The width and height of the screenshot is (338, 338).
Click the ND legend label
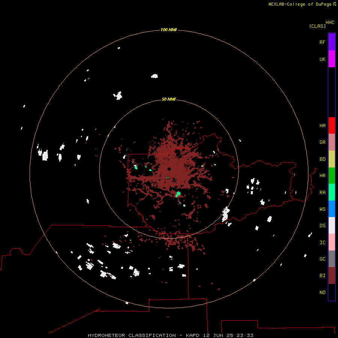tap(322, 293)
